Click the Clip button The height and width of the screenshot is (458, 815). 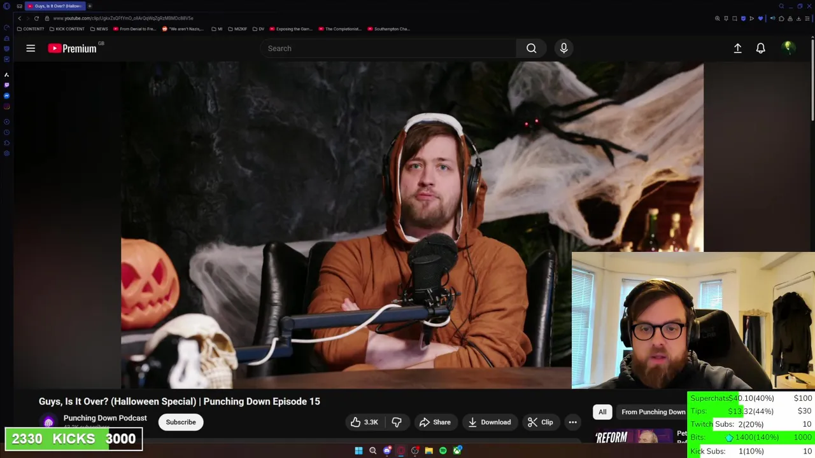coord(541,422)
